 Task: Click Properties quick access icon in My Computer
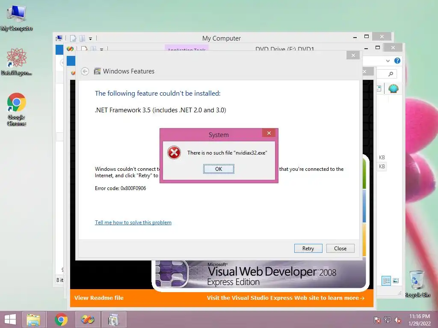click(x=73, y=38)
